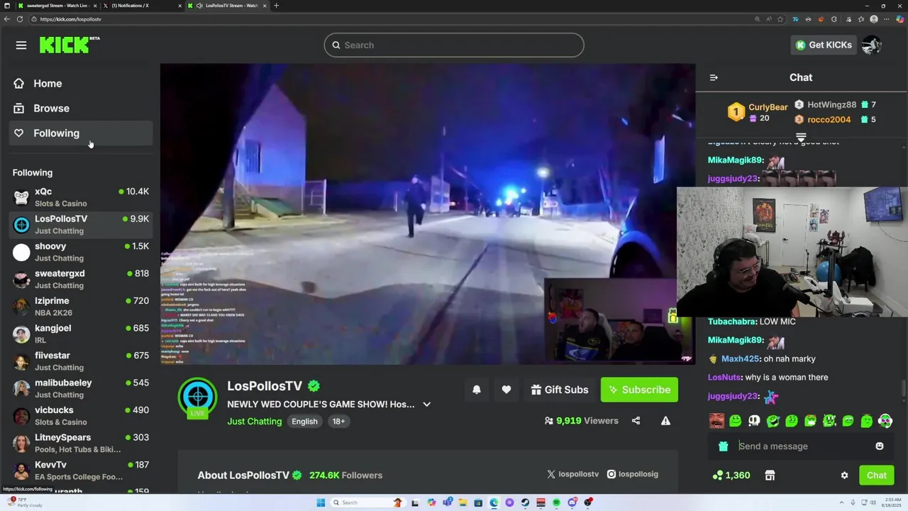
Task: Open Steam from the taskbar
Action: (525, 502)
